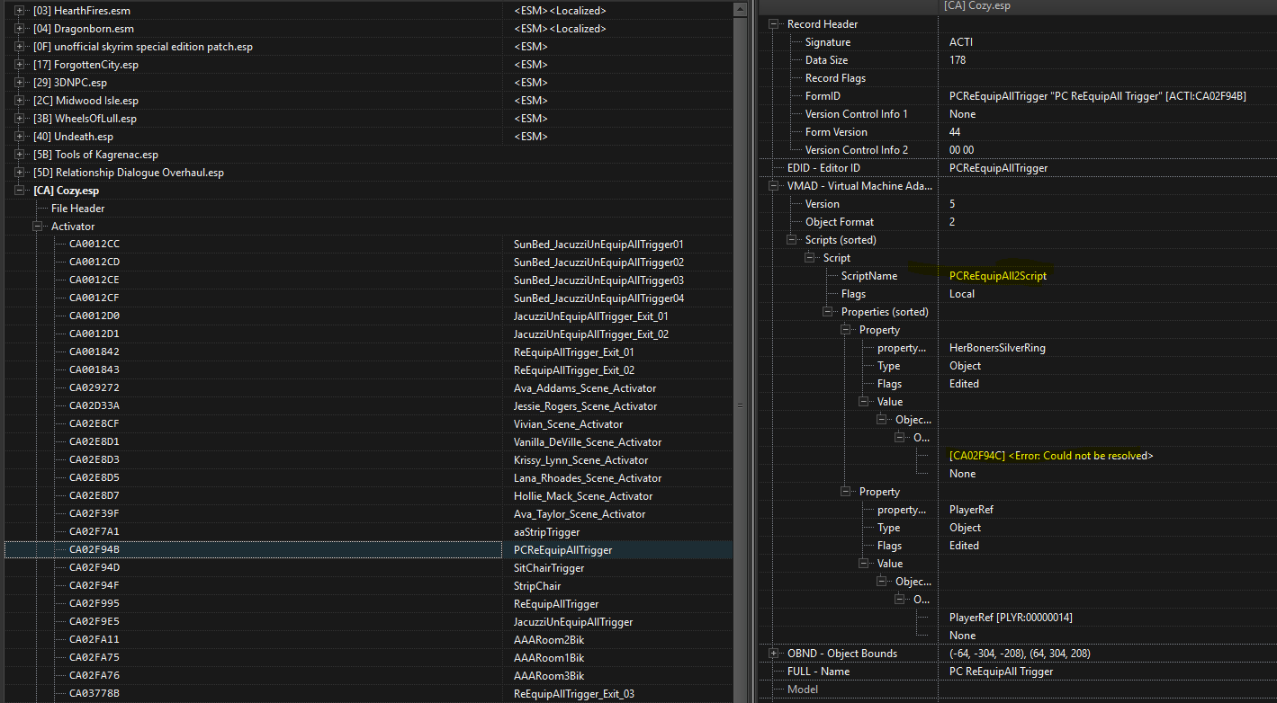
Task: Select record CA02FA75
Action: (x=94, y=658)
